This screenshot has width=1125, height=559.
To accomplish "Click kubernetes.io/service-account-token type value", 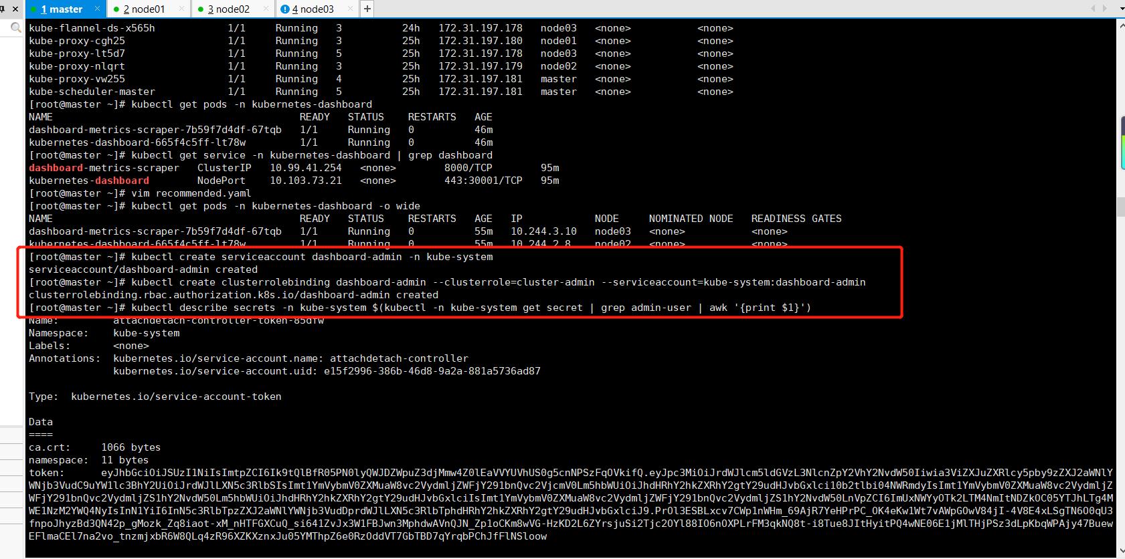I will (x=176, y=397).
